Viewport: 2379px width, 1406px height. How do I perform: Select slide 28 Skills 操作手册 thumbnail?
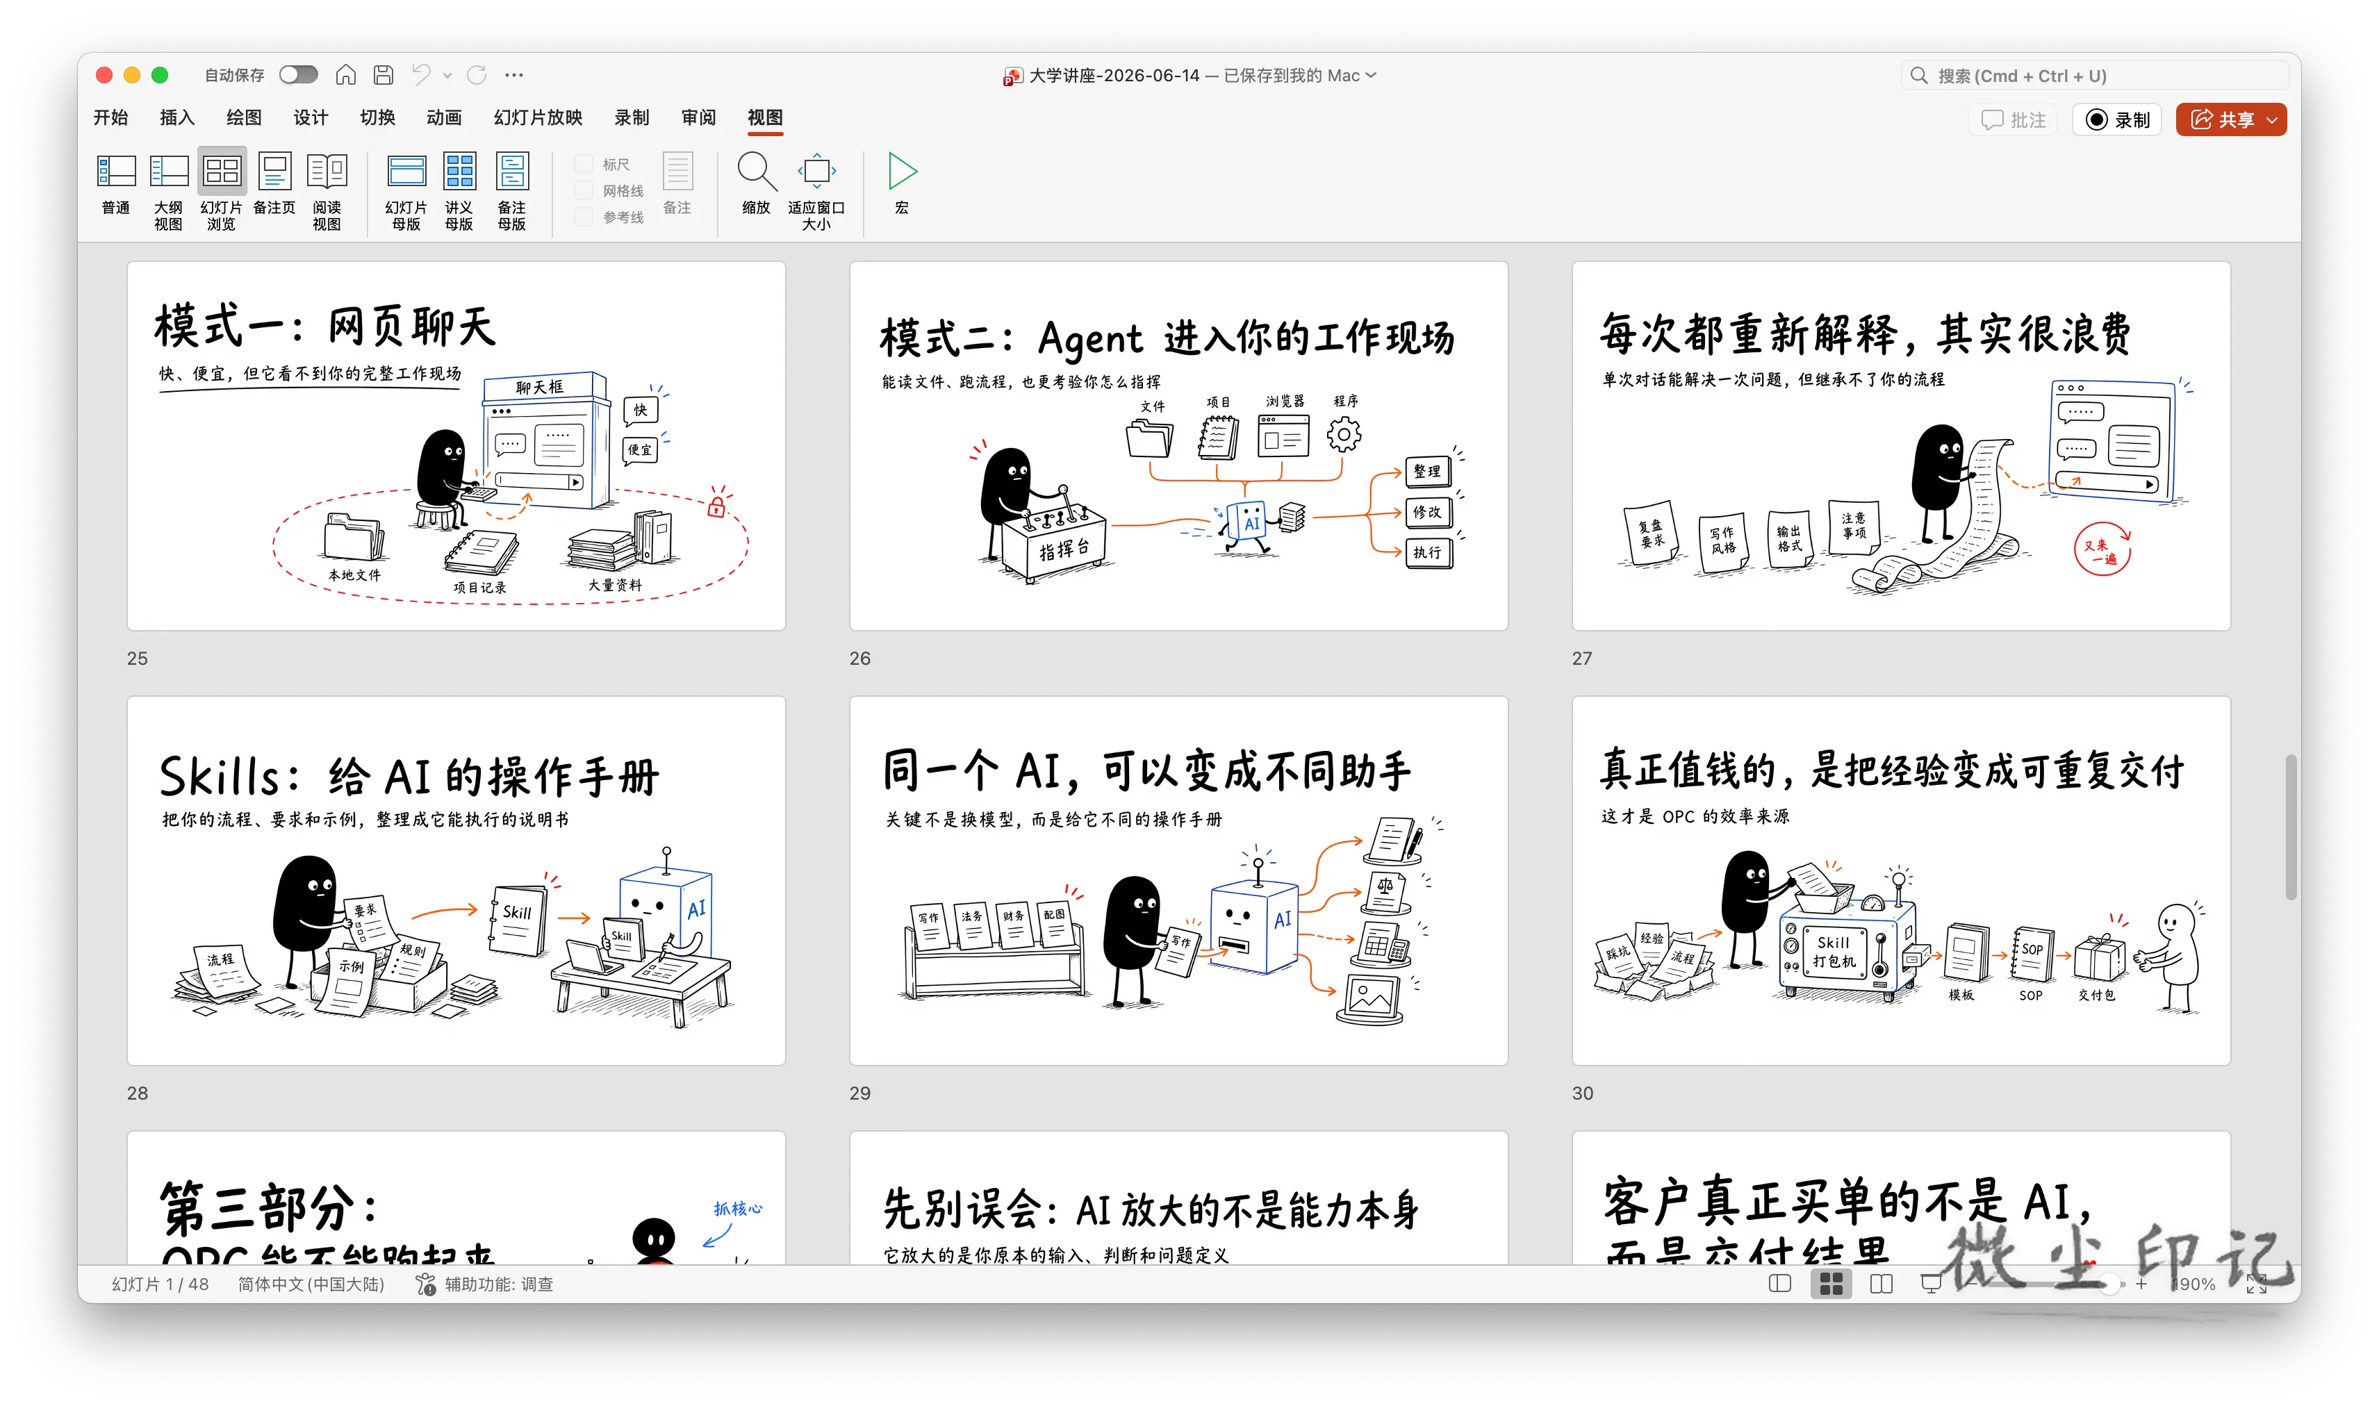point(456,881)
